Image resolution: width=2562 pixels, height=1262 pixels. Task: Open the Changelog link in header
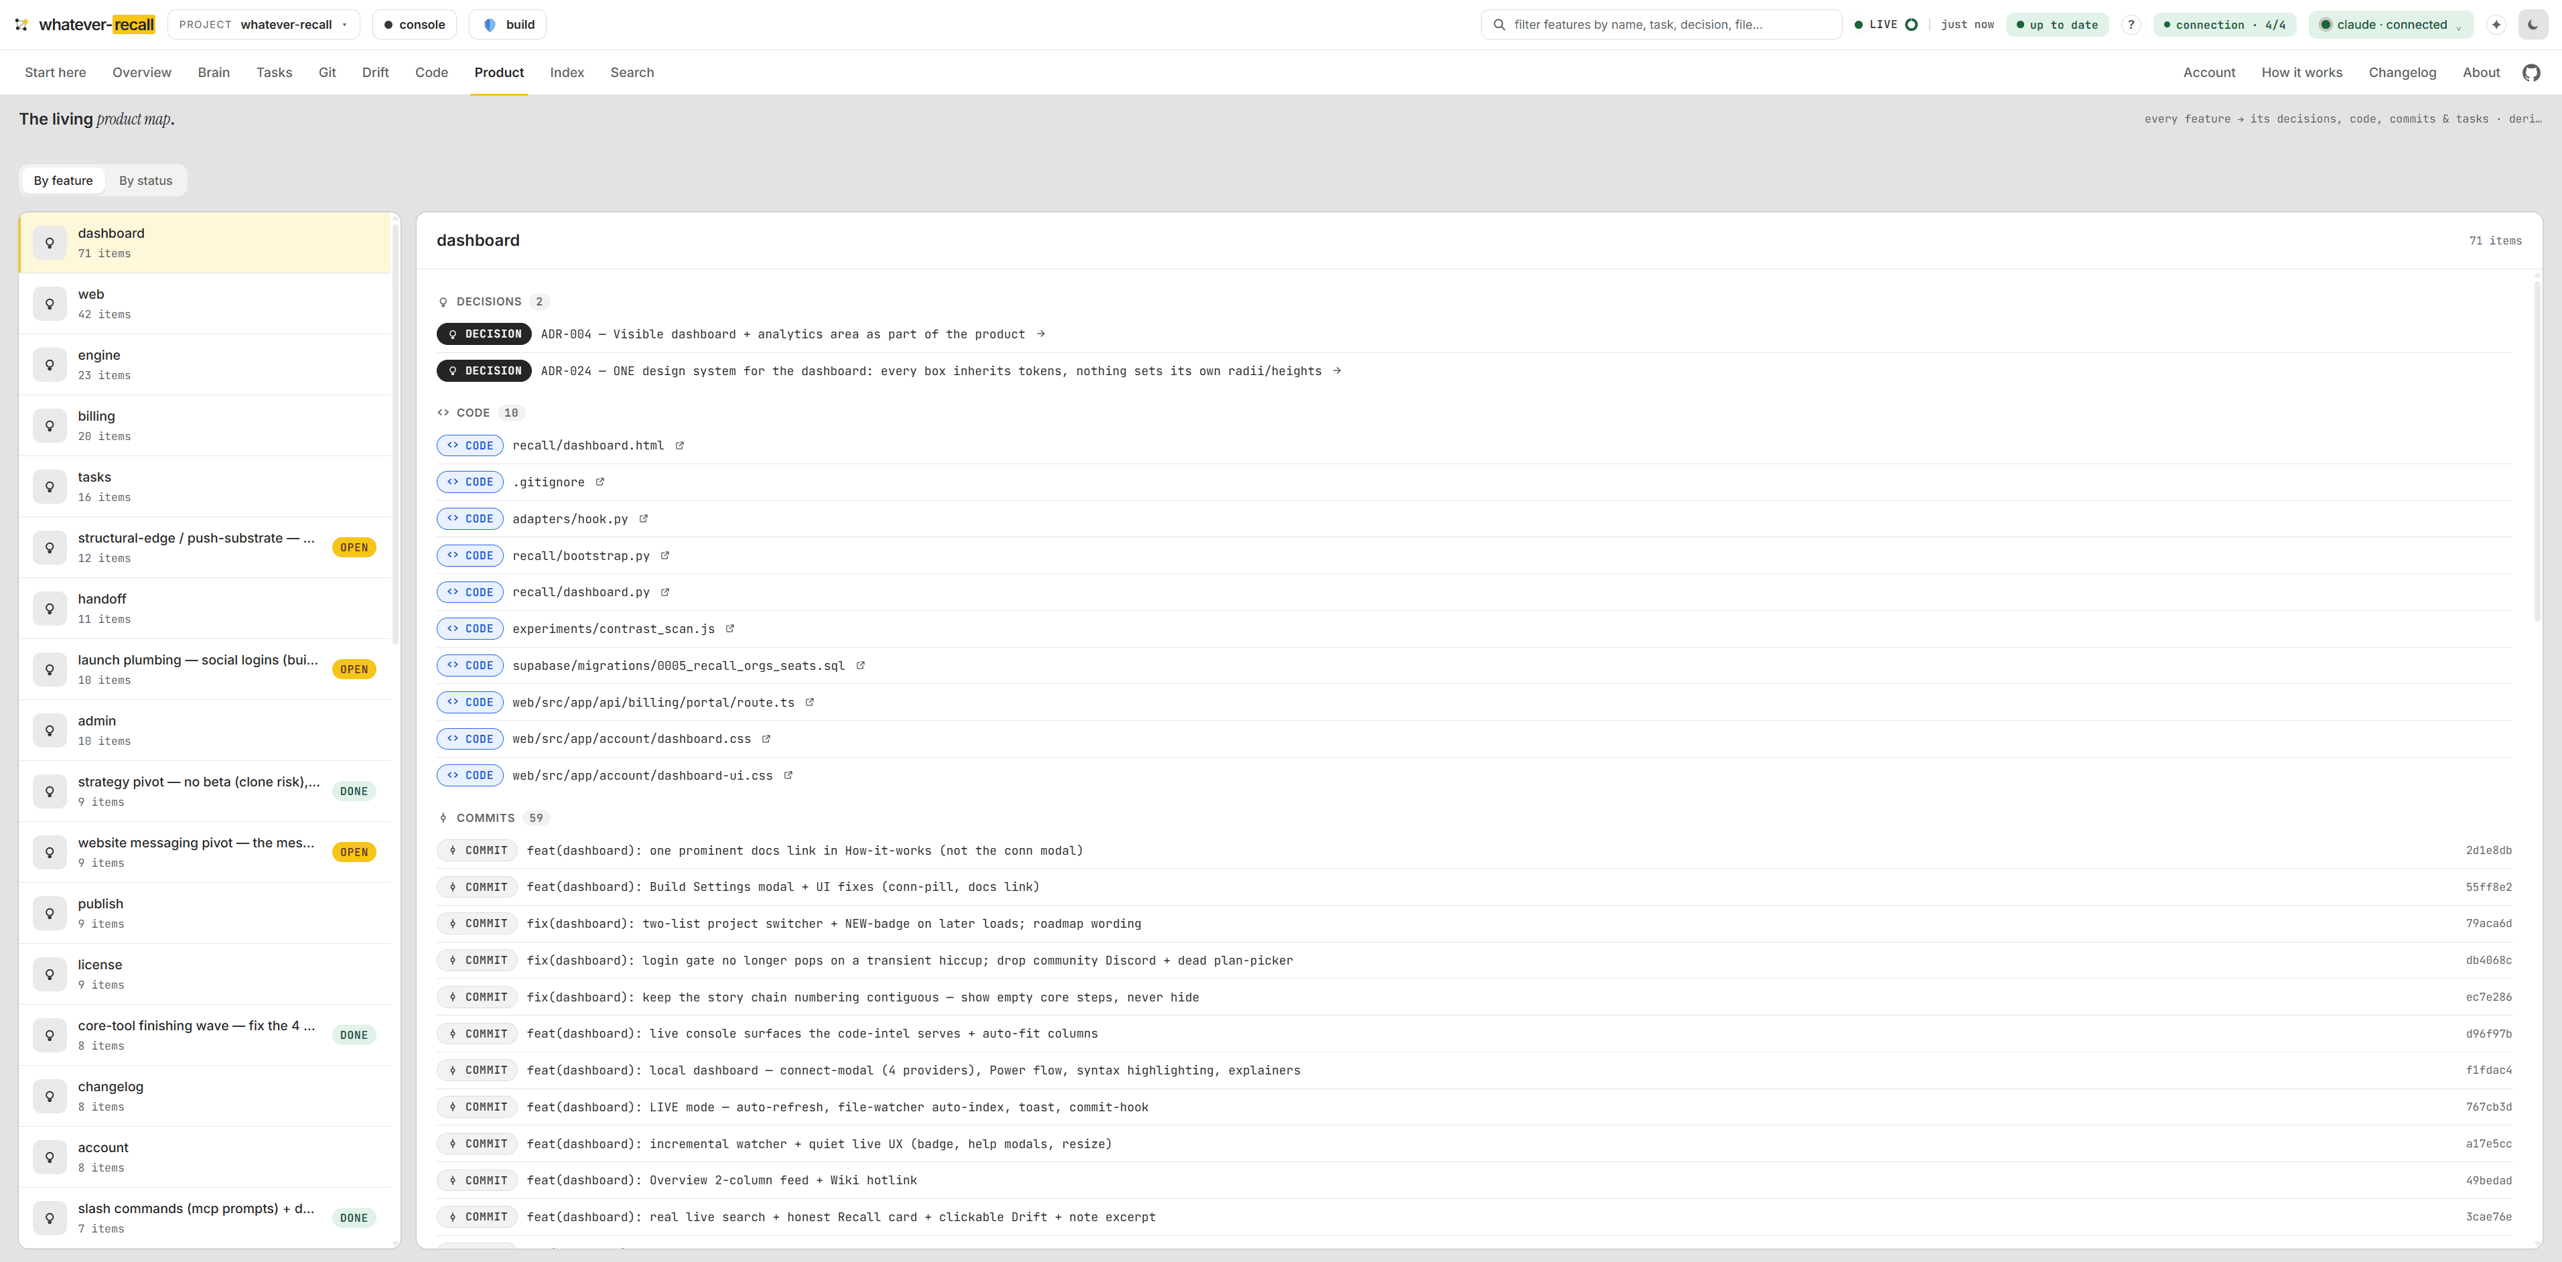tap(2402, 72)
